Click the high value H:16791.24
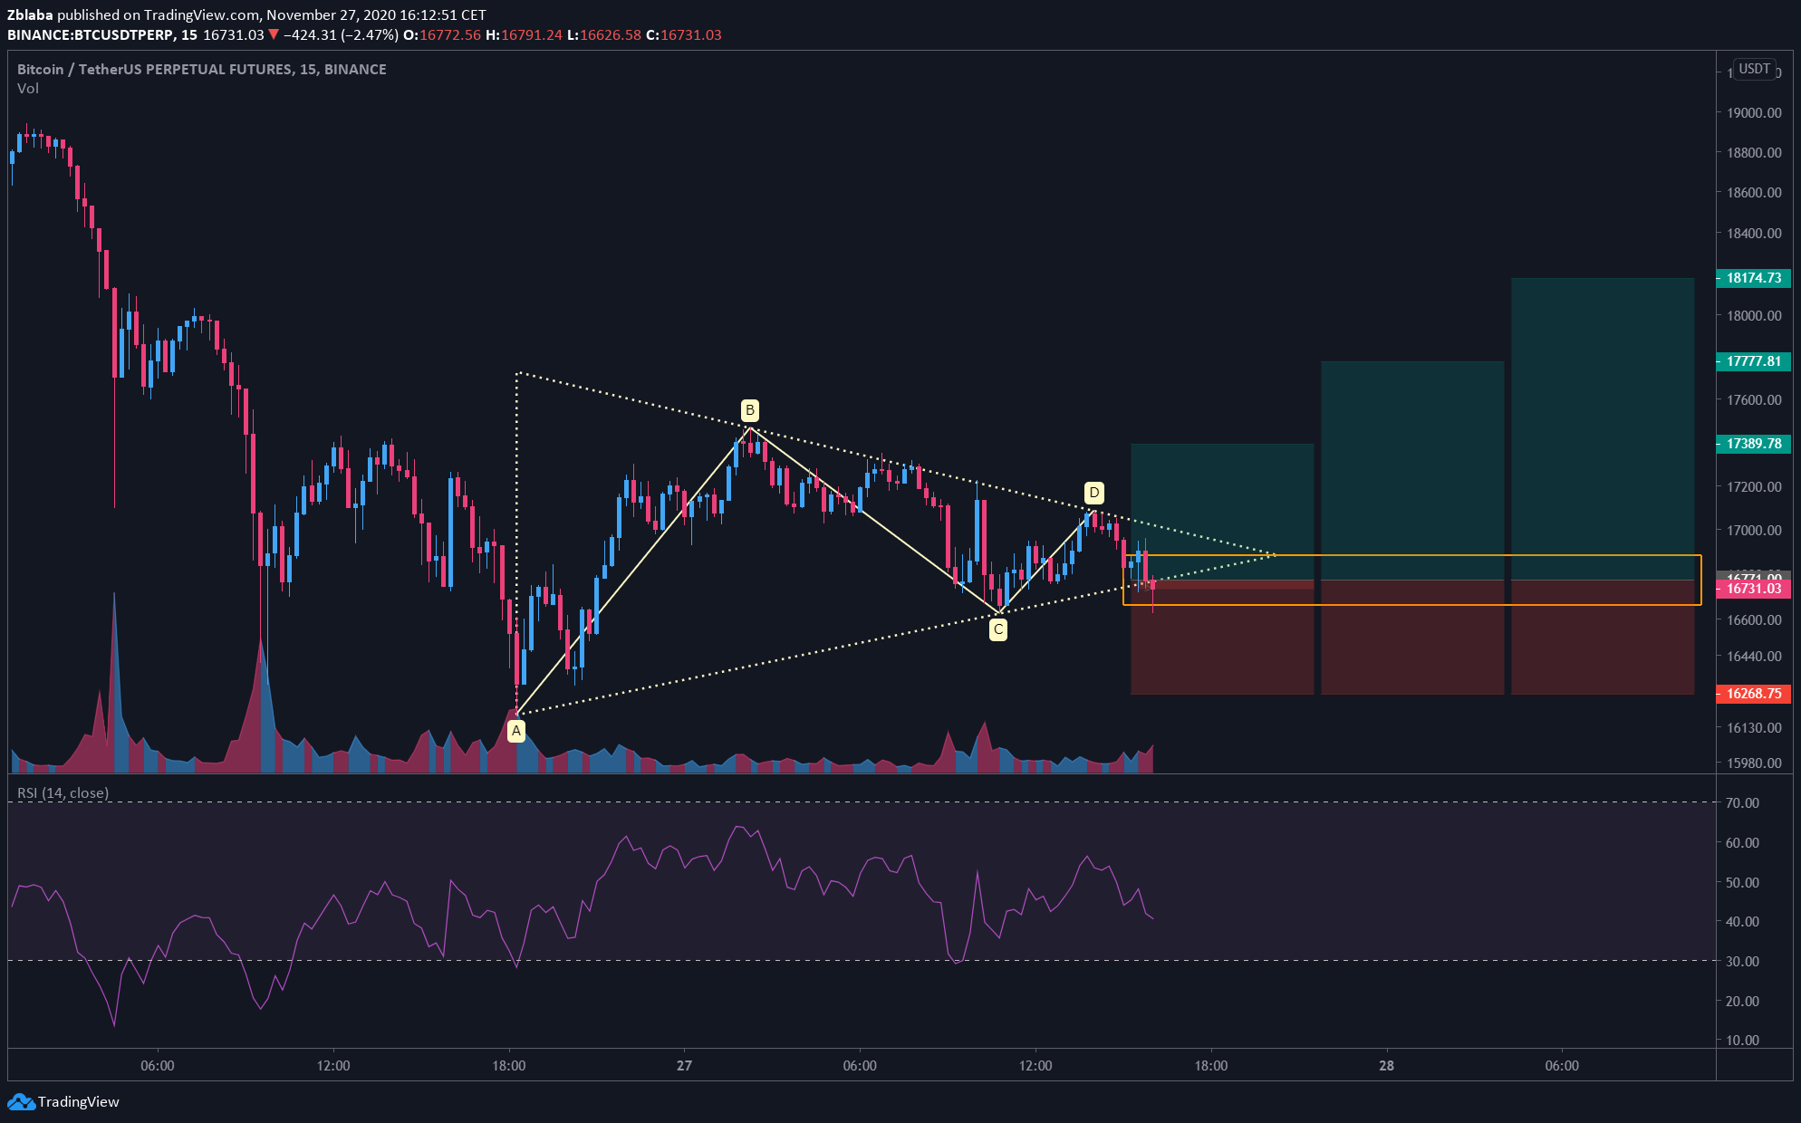 (525, 34)
